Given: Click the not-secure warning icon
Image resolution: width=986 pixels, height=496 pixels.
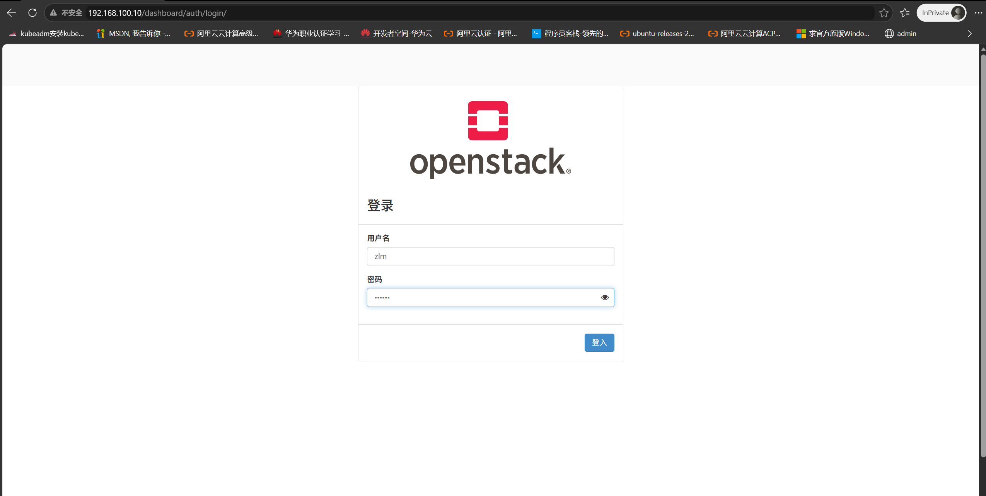Looking at the screenshot, I should coord(54,13).
